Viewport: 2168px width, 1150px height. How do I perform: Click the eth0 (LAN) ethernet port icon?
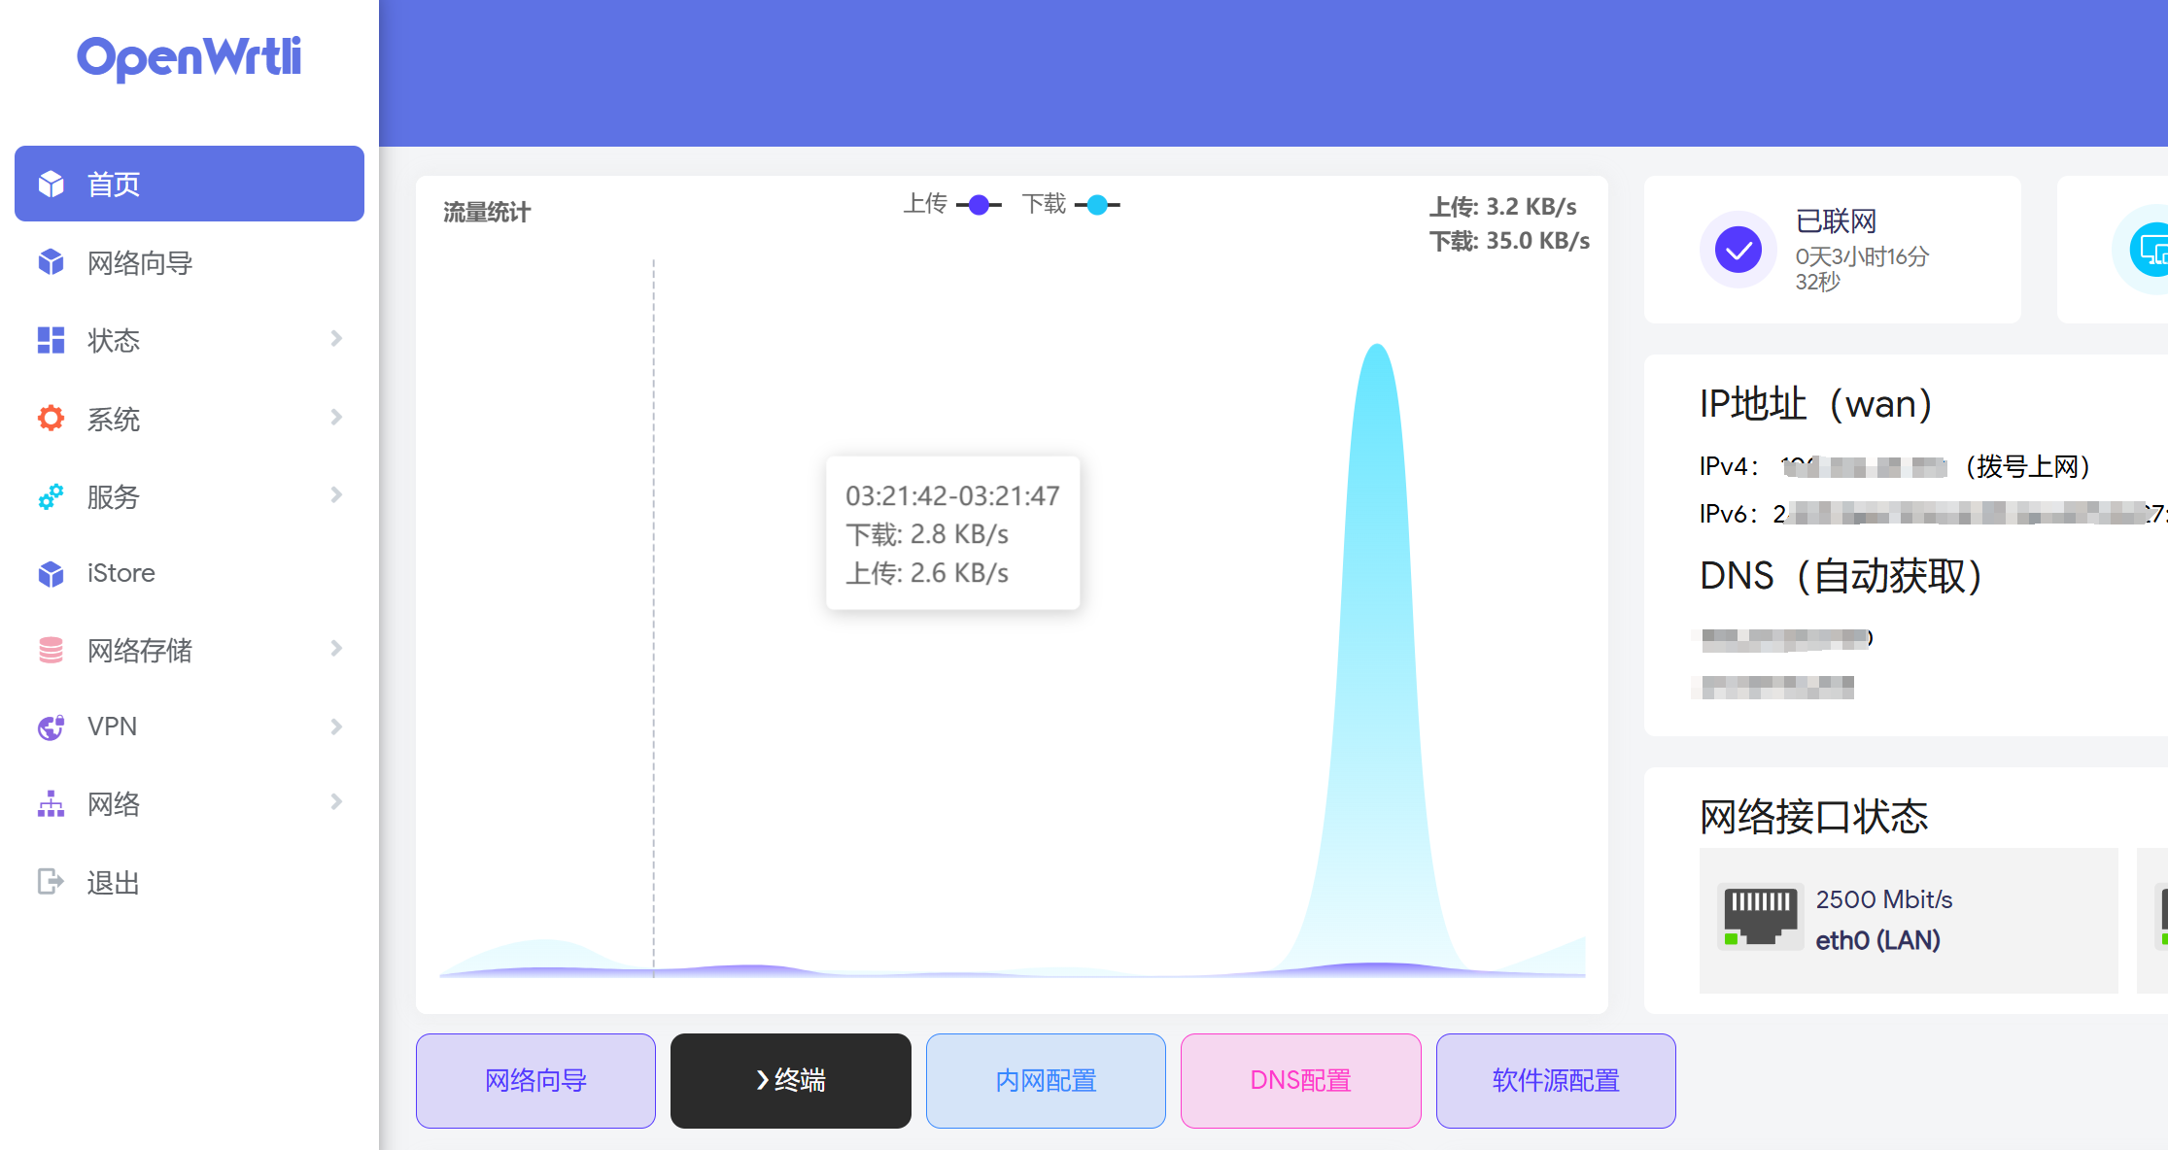(1760, 916)
